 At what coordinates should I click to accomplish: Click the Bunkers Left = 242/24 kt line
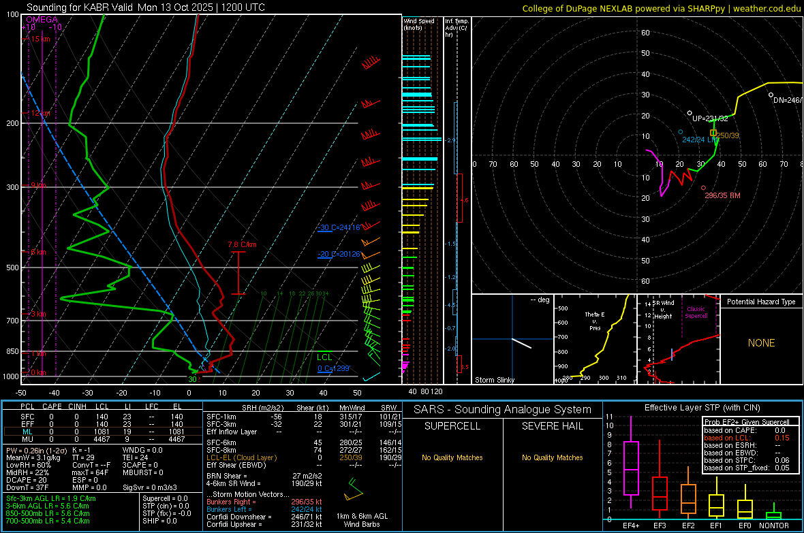click(x=264, y=509)
